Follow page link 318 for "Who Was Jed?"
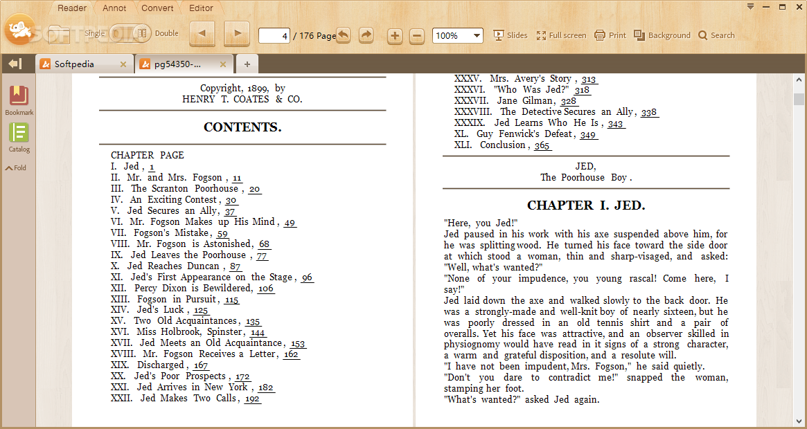Image resolution: width=807 pixels, height=429 pixels. (582, 91)
